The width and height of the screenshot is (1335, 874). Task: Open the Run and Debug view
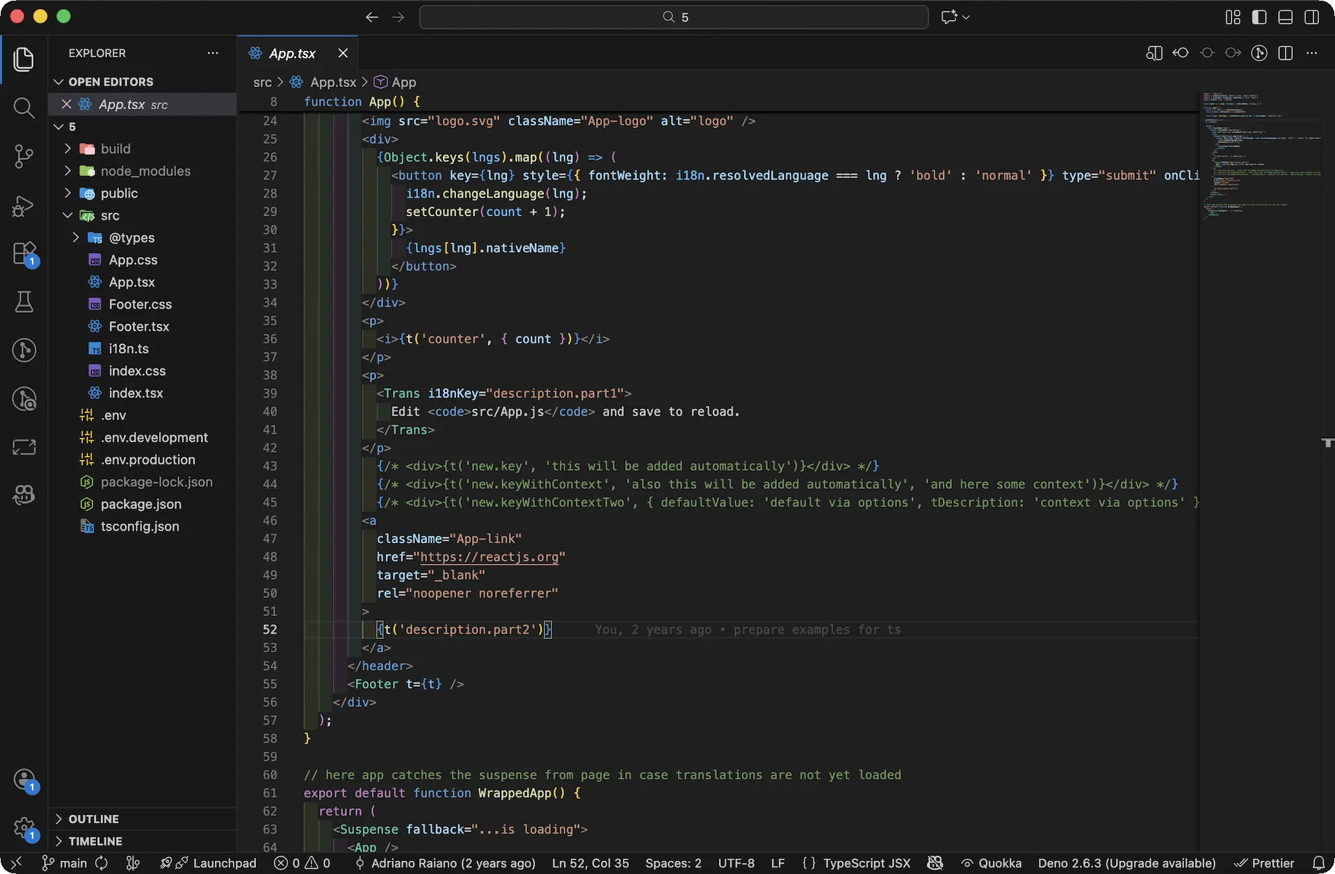point(24,207)
